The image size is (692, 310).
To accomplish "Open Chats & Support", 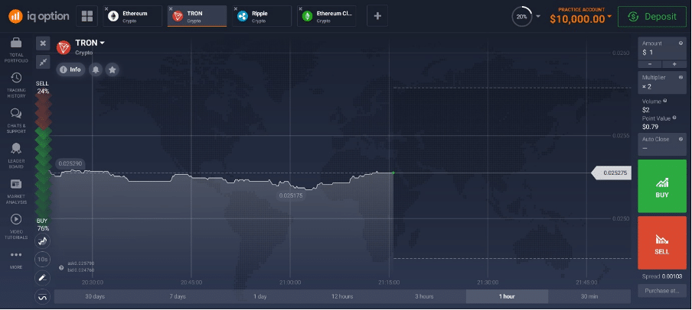I will pos(16,121).
